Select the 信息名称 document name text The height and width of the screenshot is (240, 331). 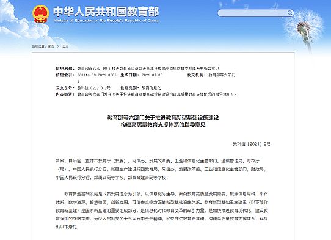pyautogui.click(x=148, y=68)
